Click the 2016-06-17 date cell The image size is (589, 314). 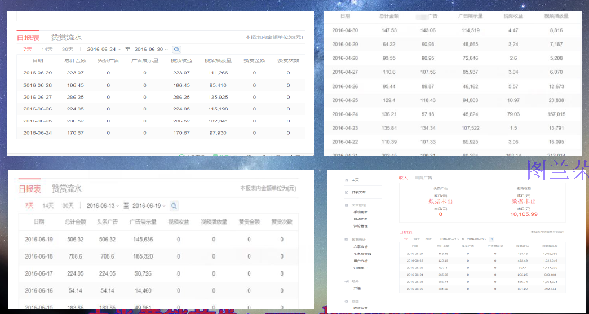click(x=39, y=273)
